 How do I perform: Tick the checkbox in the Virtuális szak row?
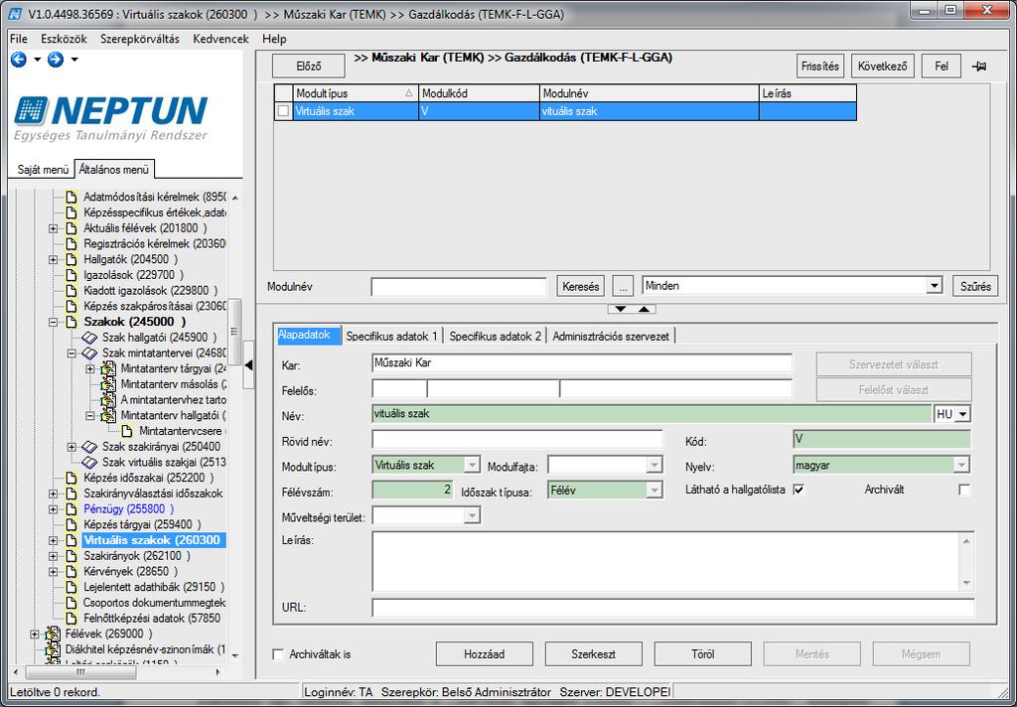(x=283, y=111)
